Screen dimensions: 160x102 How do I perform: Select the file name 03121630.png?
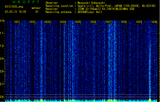[14, 7]
